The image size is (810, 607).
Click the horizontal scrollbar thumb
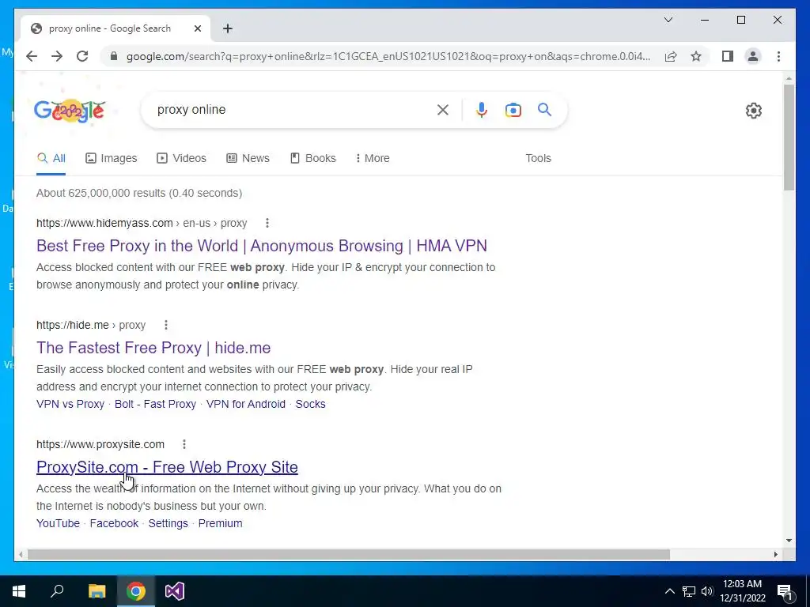(x=348, y=554)
